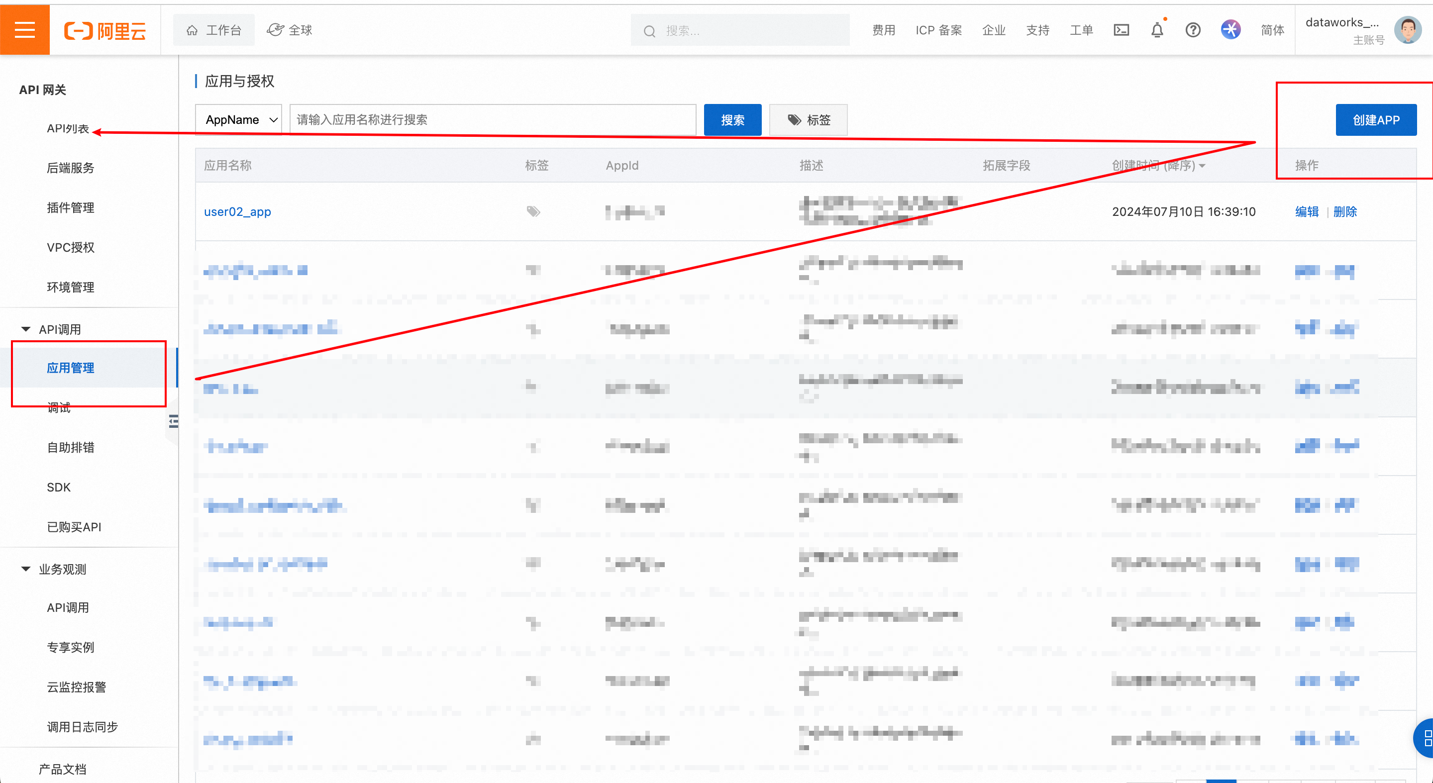This screenshot has width=1433, height=783.
Task: Open 调用日志同步 in the sidebar
Action: click(82, 727)
